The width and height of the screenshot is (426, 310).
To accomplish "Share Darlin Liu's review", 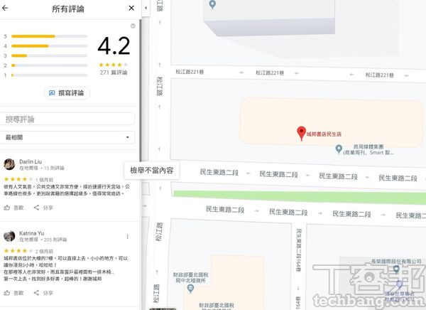I will tap(43, 208).
